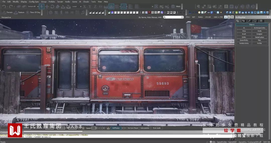Click the character figure editor icon
The width and height of the screenshot is (271, 143).
[x=61, y=12]
